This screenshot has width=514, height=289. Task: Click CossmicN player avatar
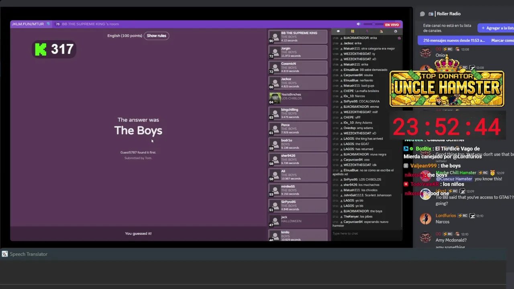[275, 67]
